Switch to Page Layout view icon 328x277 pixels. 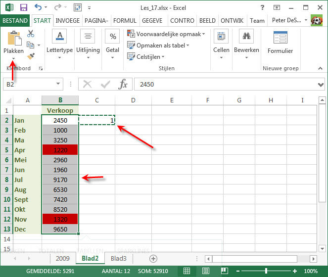[x=206, y=271]
